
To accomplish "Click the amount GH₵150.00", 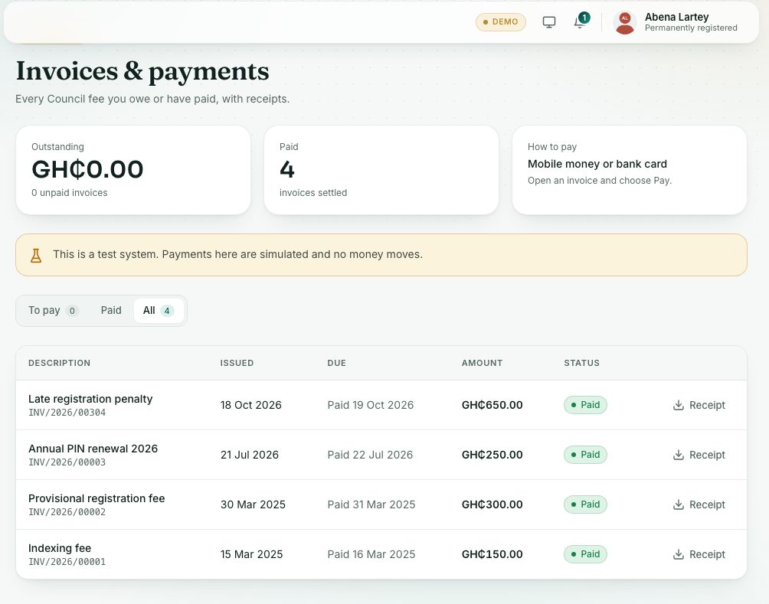I will [x=492, y=554].
